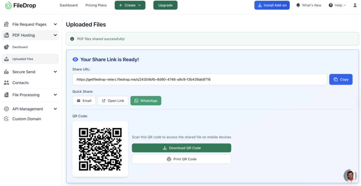This screenshot has height=186, width=361.
Task: Click the bell notification icon
Action: point(298,5)
